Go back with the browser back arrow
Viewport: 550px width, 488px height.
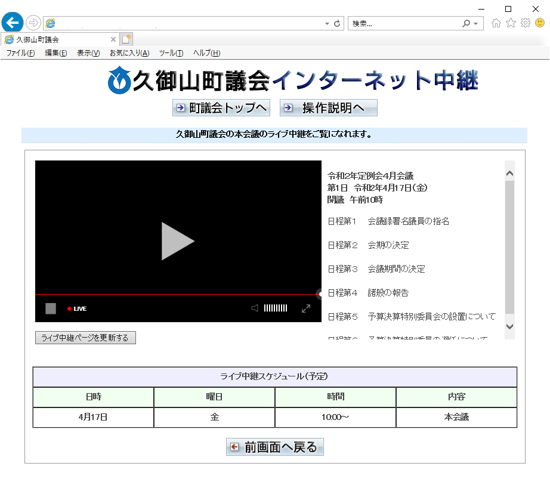pos(13,23)
